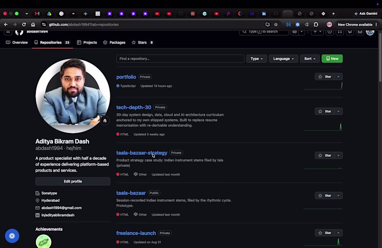The image size is (382, 248).
Task: Open star list dropdown for freelance-launch
Action: (339, 233)
